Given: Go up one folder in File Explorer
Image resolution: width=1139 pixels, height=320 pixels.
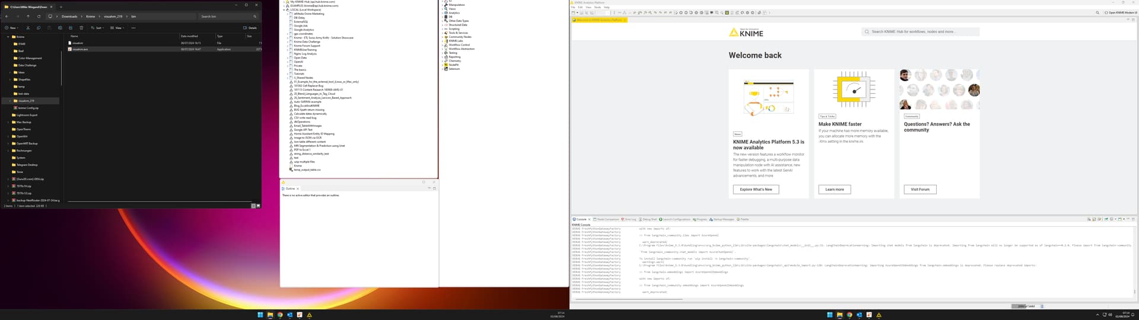Looking at the screenshot, I should point(28,17).
